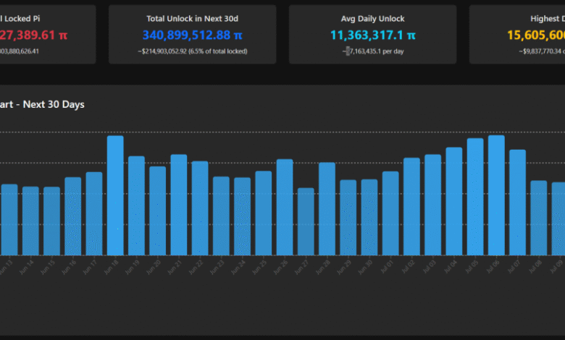Click the Jun 25 unlock bar

(264, 213)
